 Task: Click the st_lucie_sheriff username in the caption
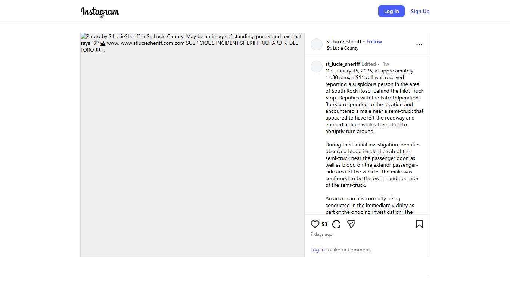(x=342, y=64)
